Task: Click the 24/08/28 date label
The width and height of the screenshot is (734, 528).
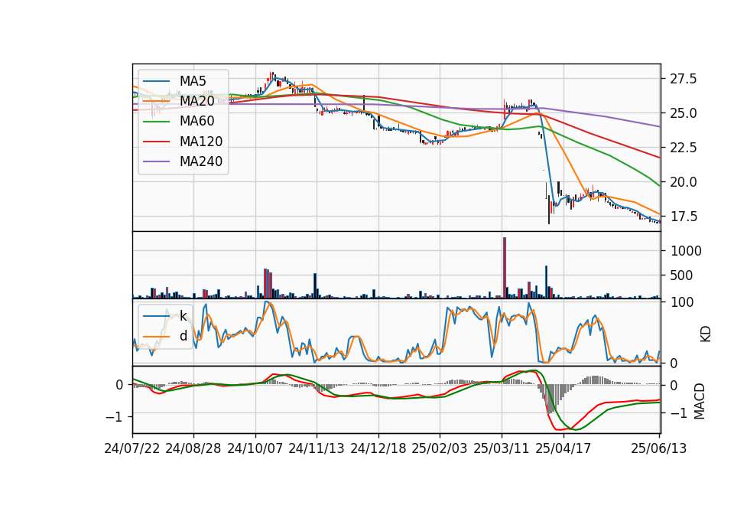Action: [x=193, y=448]
